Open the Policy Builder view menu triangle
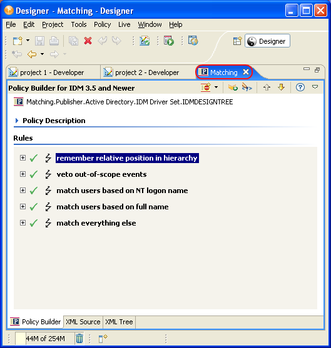 [315, 87]
